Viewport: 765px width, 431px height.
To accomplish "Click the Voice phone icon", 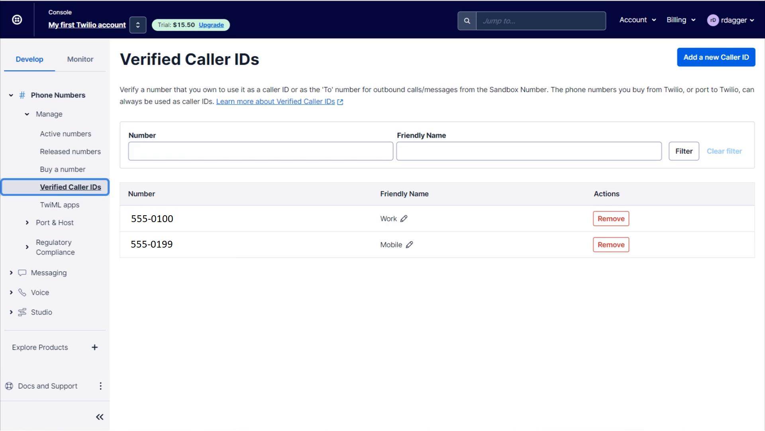I will click(22, 292).
